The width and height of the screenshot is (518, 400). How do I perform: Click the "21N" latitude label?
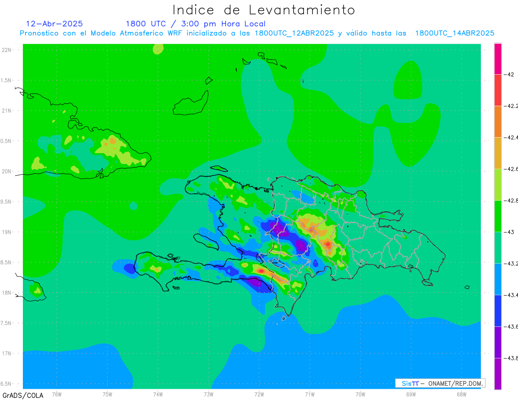click(7, 110)
